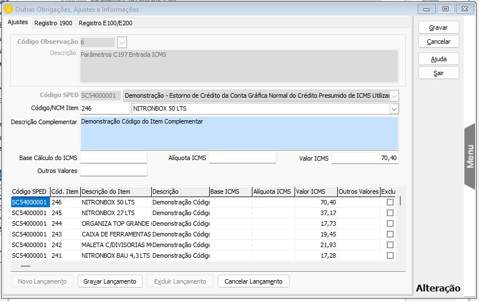The height and width of the screenshot is (301, 479).
Task: Click the Gravar Lançamento button
Action: pos(110,281)
